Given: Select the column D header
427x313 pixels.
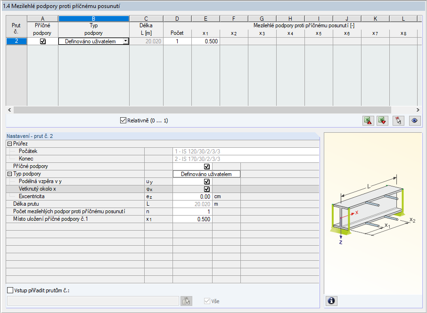Looking at the screenshot, I should click(x=177, y=18).
